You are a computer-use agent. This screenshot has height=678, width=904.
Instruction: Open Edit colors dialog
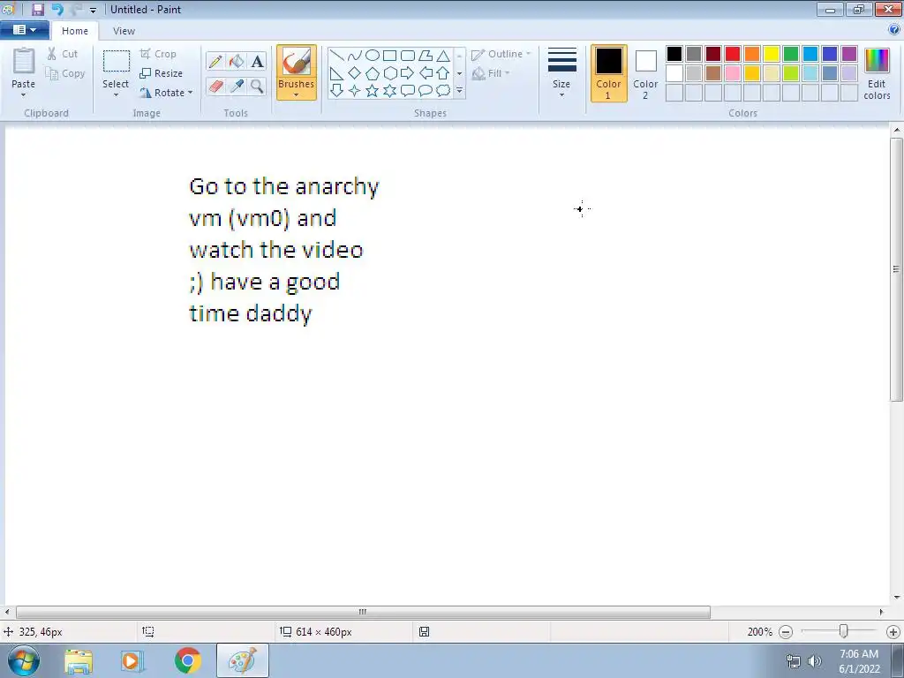(877, 73)
